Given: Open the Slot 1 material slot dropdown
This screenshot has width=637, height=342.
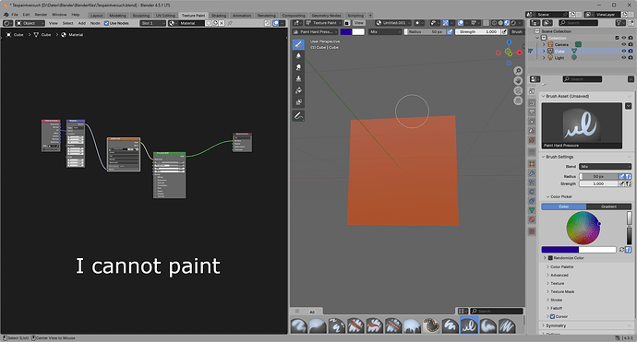Looking at the screenshot, I should pyautogui.click(x=152, y=23).
